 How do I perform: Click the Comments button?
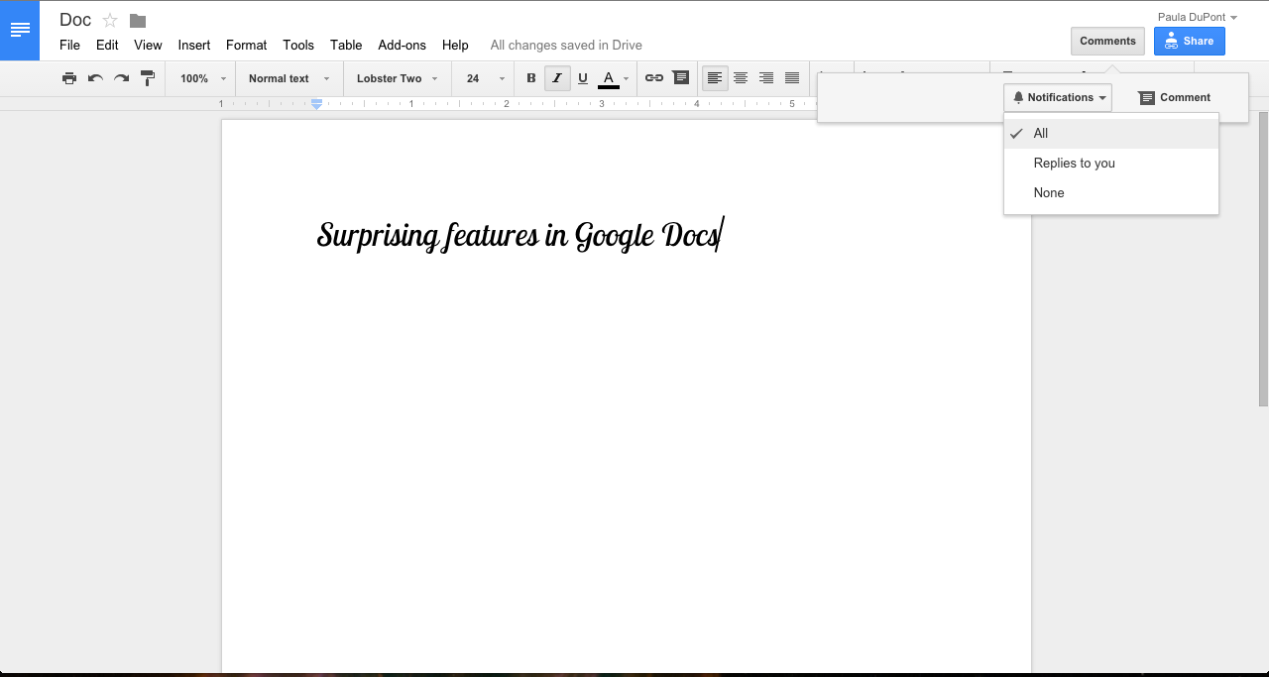[x=1107, y=41]
